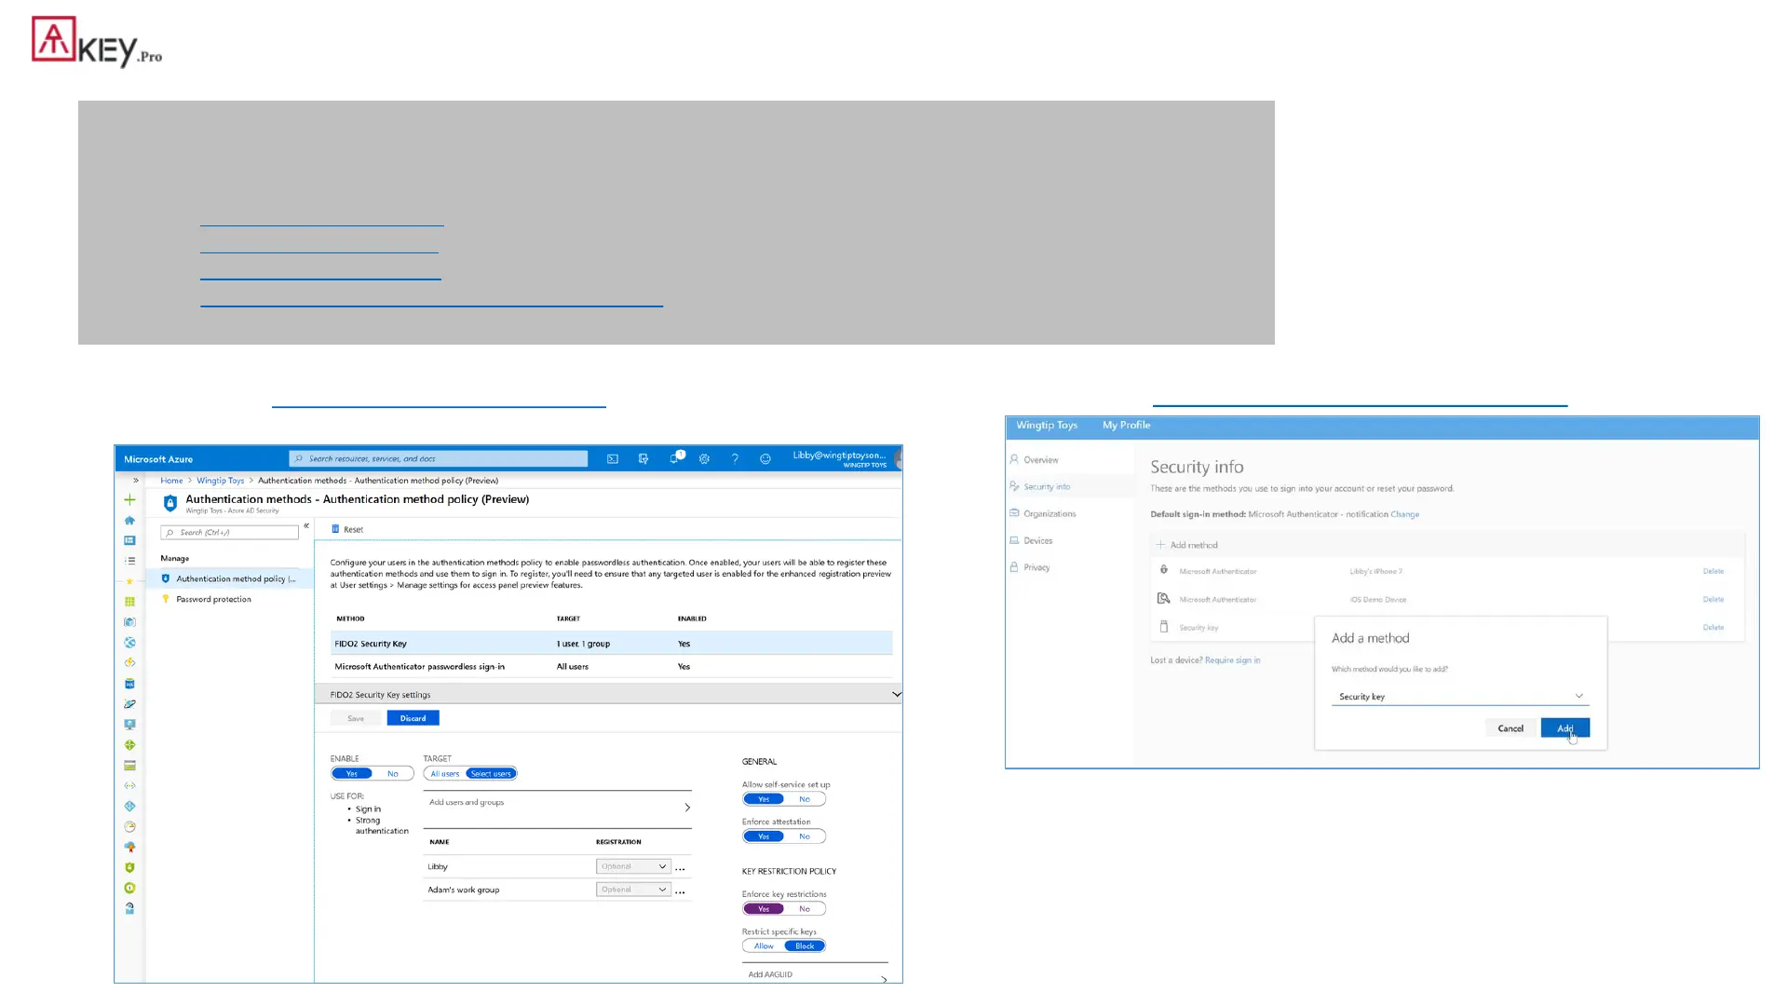Choose Allow under Restrict specific keys
Image resolution: width=1788 pixels, height=1006 pixels.
click(x=764, y=946)
